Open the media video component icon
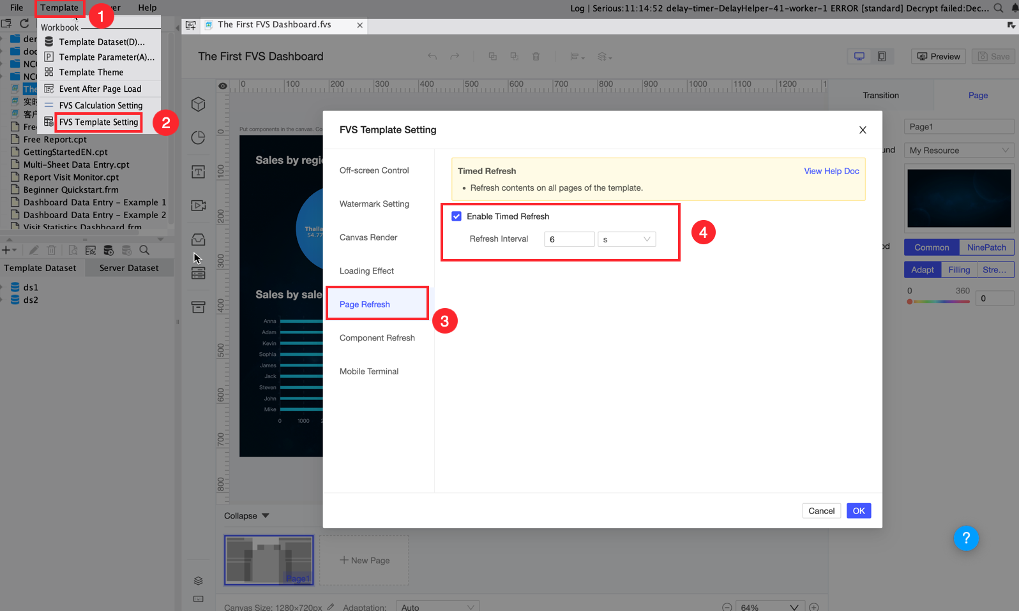 (x=199, y=205)
